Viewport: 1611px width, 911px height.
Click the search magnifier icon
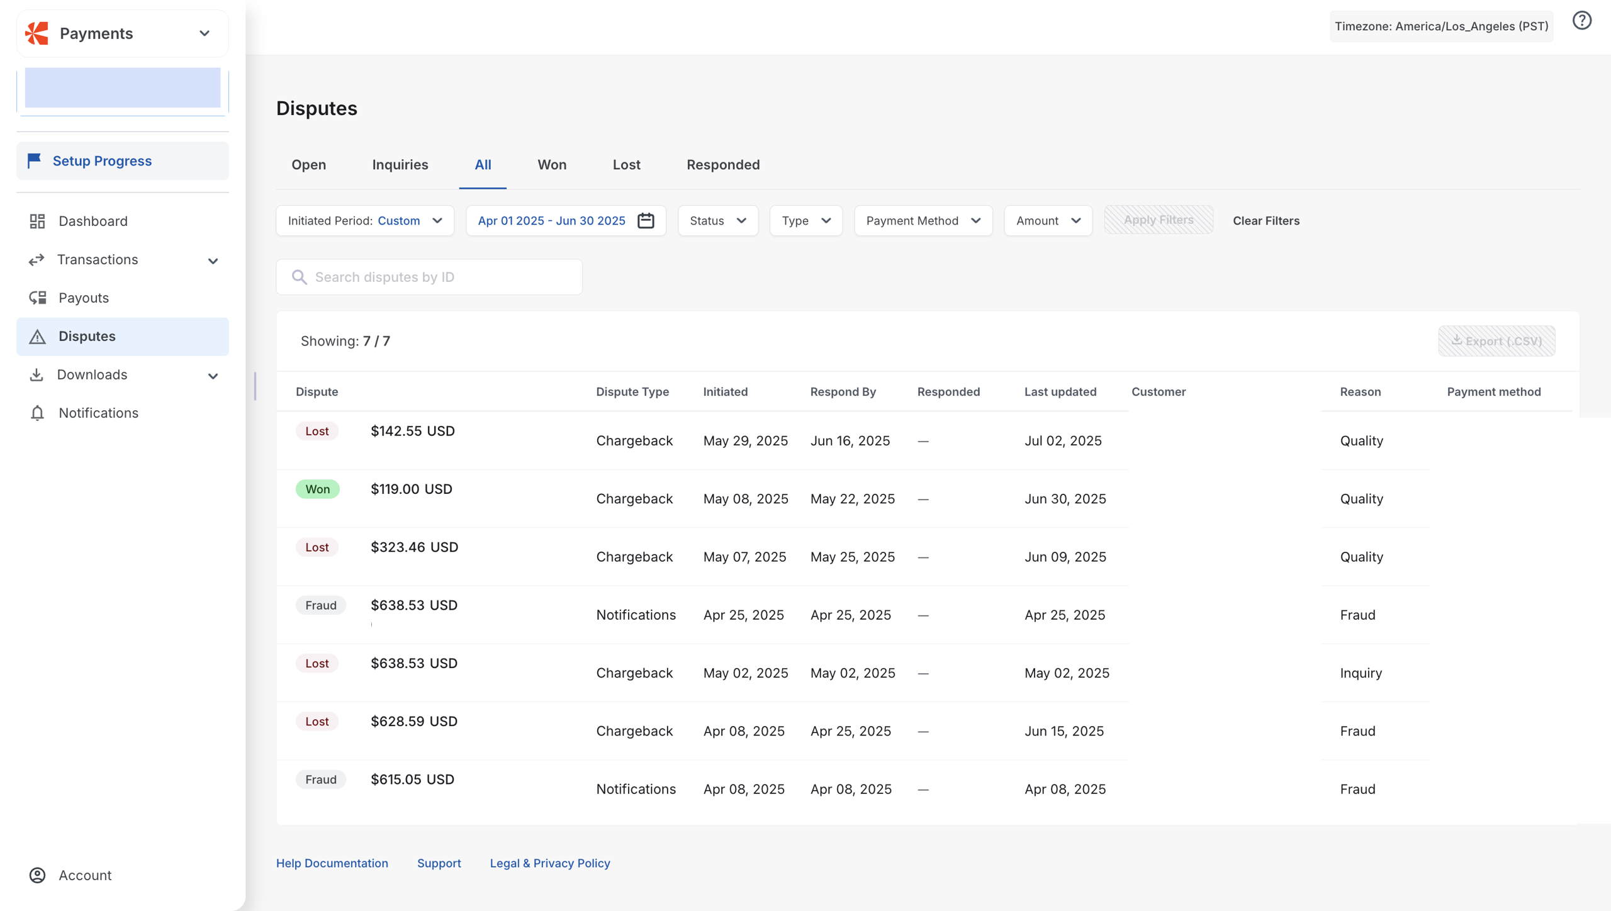click(x=300, y=277)
